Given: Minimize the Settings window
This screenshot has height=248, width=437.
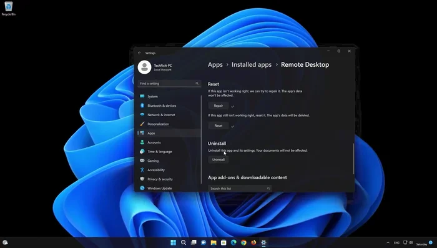Looking at the screenshot, I should [328, 51].
